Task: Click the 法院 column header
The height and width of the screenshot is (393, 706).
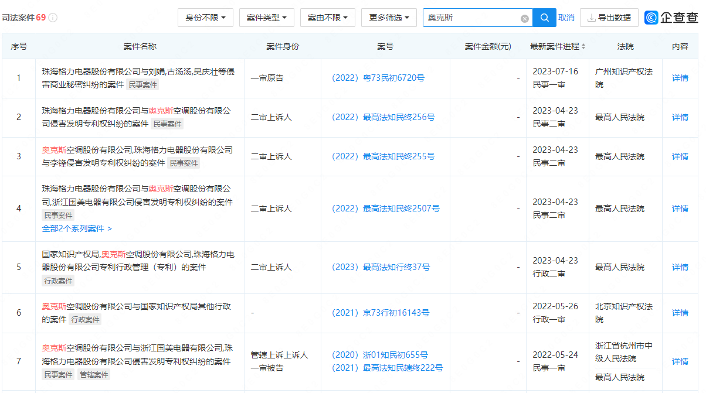Action: [x=626, y=46]
